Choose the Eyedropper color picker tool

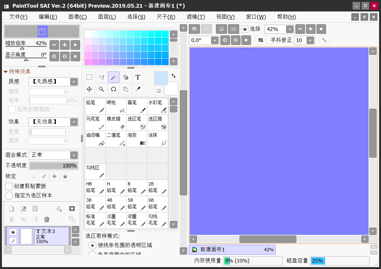click(x=138, y=89)
